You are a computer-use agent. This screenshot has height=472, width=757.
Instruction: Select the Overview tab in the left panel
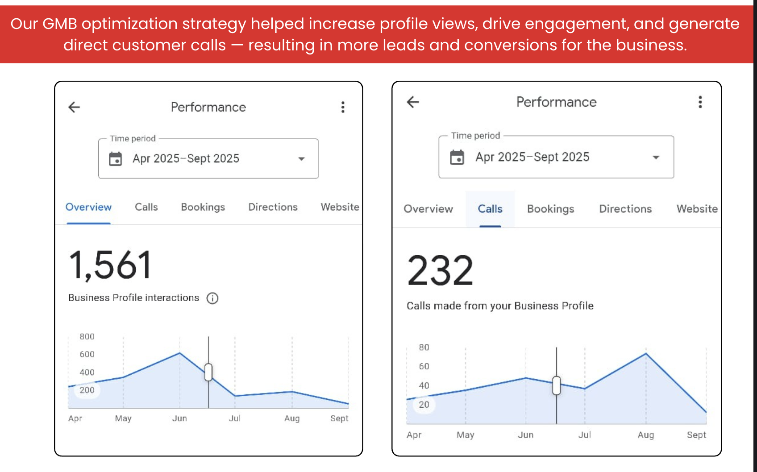coord(88,207)
